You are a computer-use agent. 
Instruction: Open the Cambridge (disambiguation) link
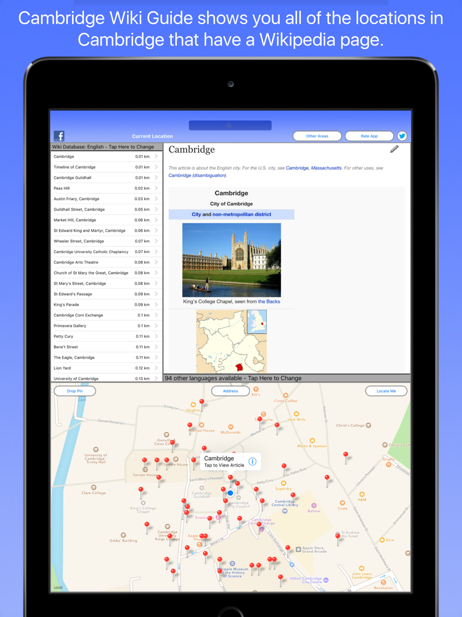click(197, 175)
